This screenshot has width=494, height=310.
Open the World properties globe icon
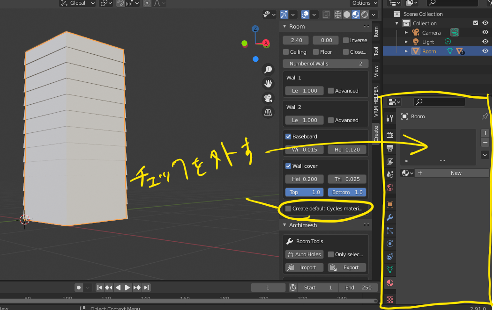[390, 187]
